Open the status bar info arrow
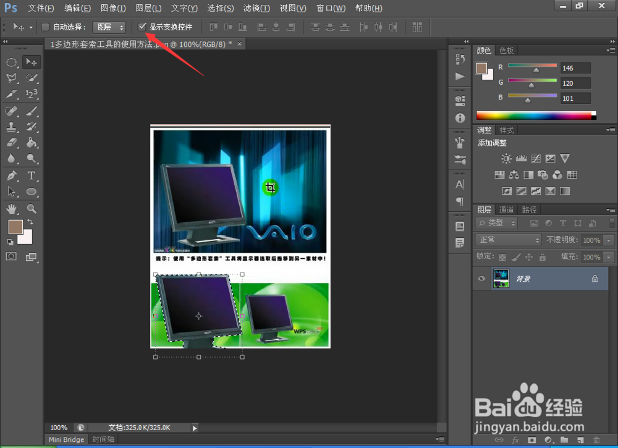This screenshot has width=618, height=448. tap(194, 428)
